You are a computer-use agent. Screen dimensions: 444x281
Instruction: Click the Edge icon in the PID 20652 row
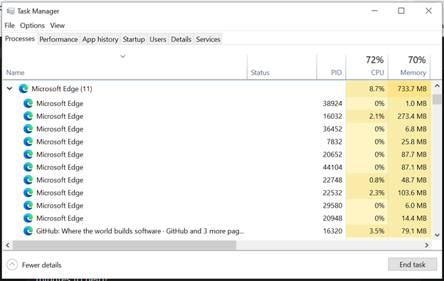[28, 154]
